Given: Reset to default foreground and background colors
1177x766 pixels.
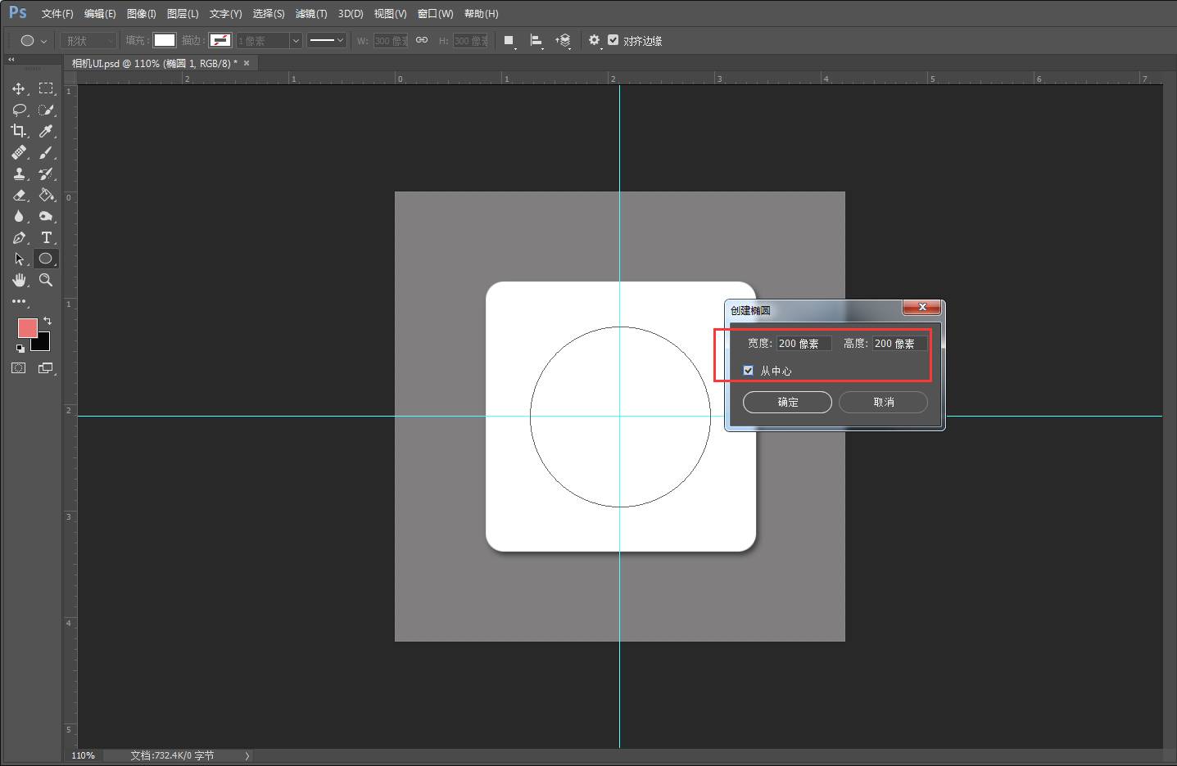Looking at the screenshot, I should coord(20,348).
